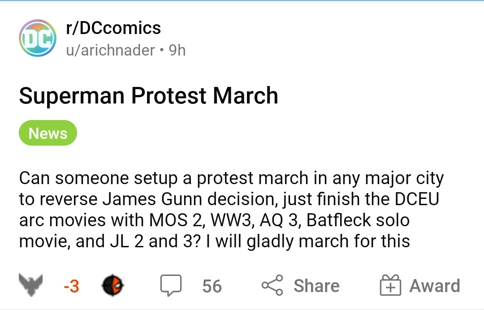Open the post body paragraph text
The image size is (484, 310).
[x=231, y=210]
